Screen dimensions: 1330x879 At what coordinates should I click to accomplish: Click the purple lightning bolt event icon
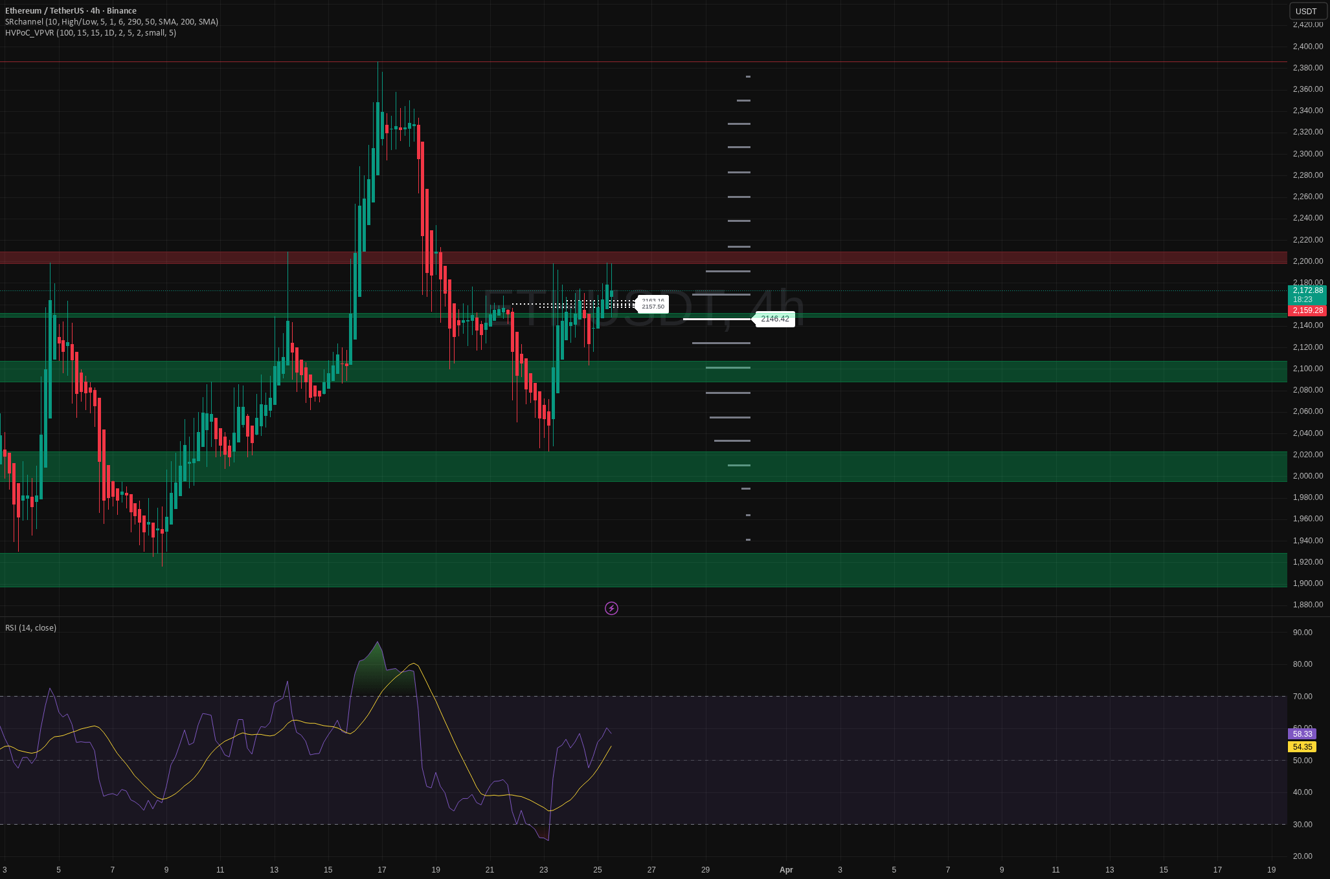tap(611, 608)
